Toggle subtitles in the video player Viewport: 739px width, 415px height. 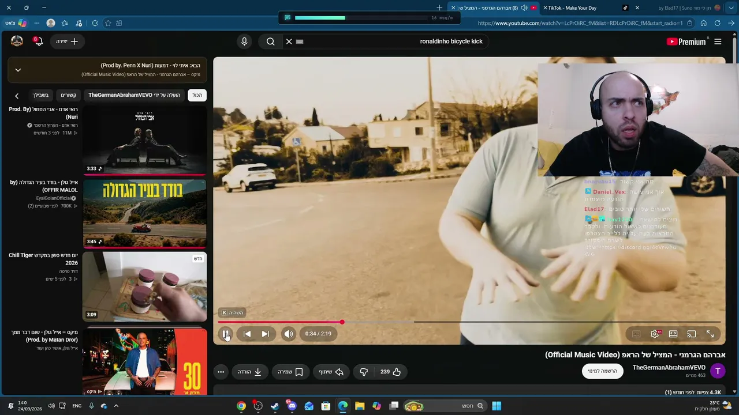pyautogui.click(x=636, y=334)
